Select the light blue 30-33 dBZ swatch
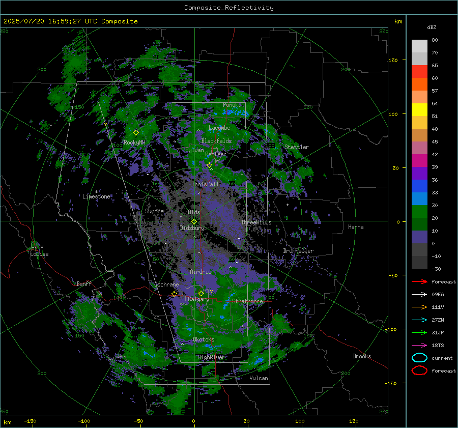458x428 pixels. point(419,199)
